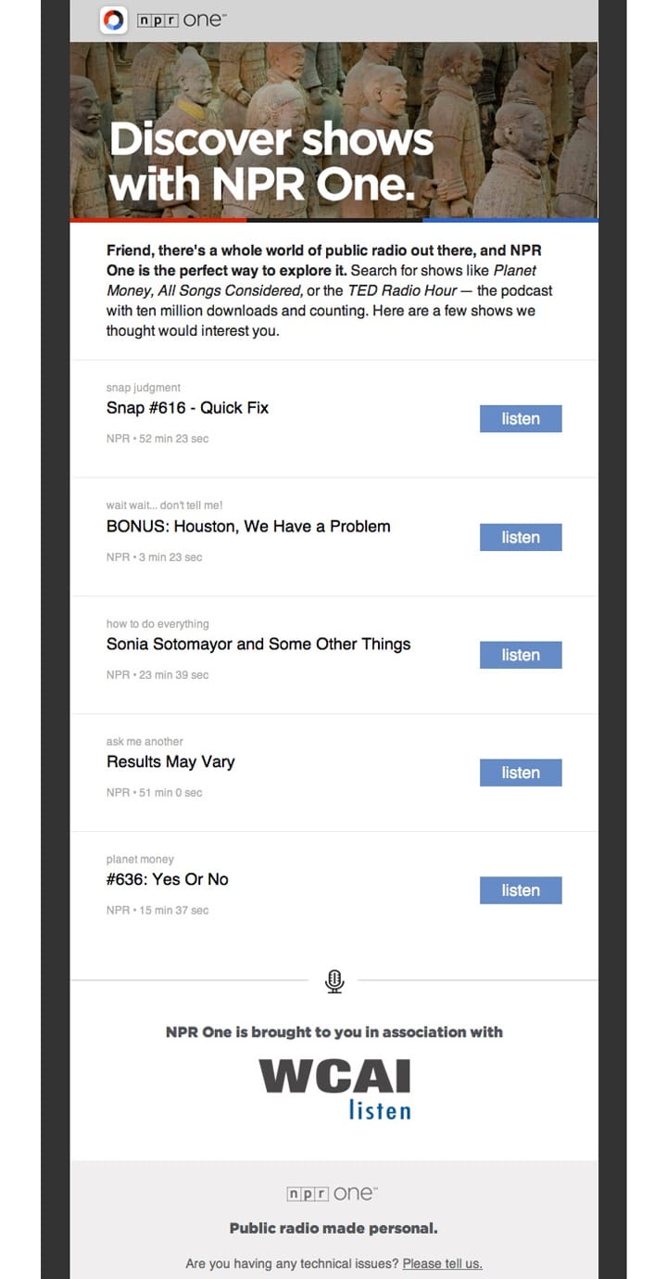The width and height of the screenshot is (667, 1279).
Task: Listen to BONUS: Houston, We Have a Problem
Action: (x=521, y=538)
